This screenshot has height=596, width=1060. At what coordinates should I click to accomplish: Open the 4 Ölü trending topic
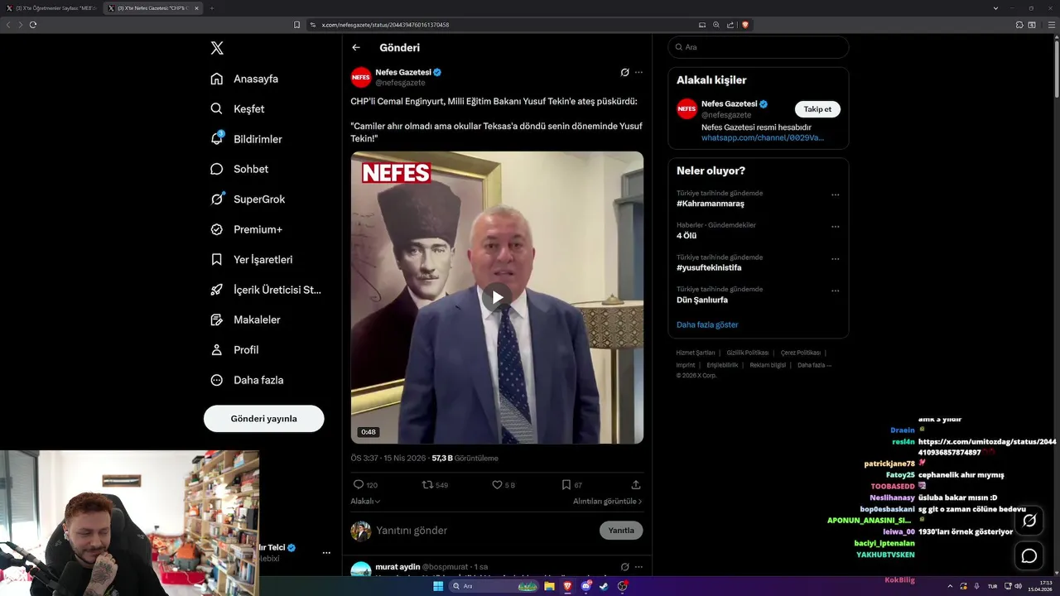click(687, 236)
